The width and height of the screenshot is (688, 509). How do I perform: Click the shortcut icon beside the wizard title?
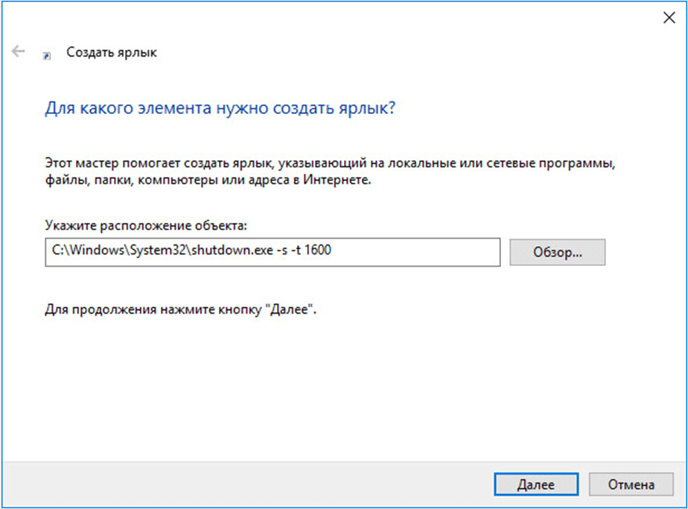pyautogui.click(x=48, y=54)
